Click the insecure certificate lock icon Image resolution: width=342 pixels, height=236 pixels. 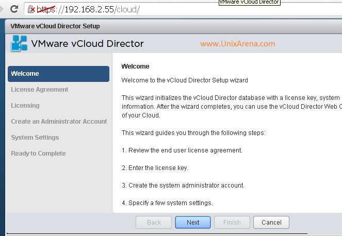pos(31,9)
